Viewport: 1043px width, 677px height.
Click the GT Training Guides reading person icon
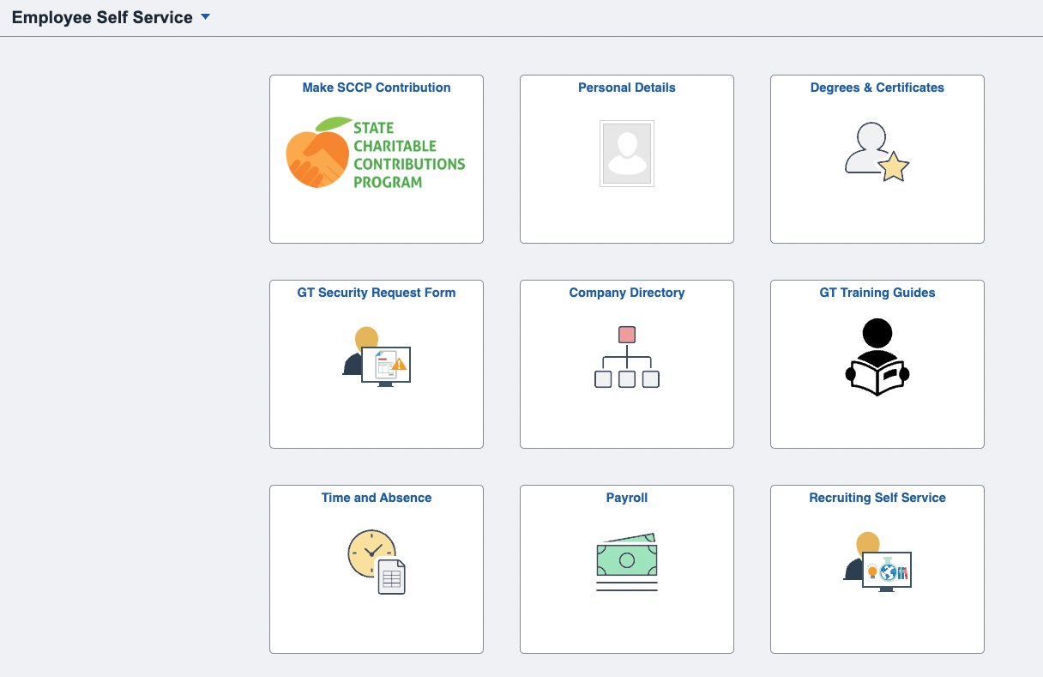[877, 357]
